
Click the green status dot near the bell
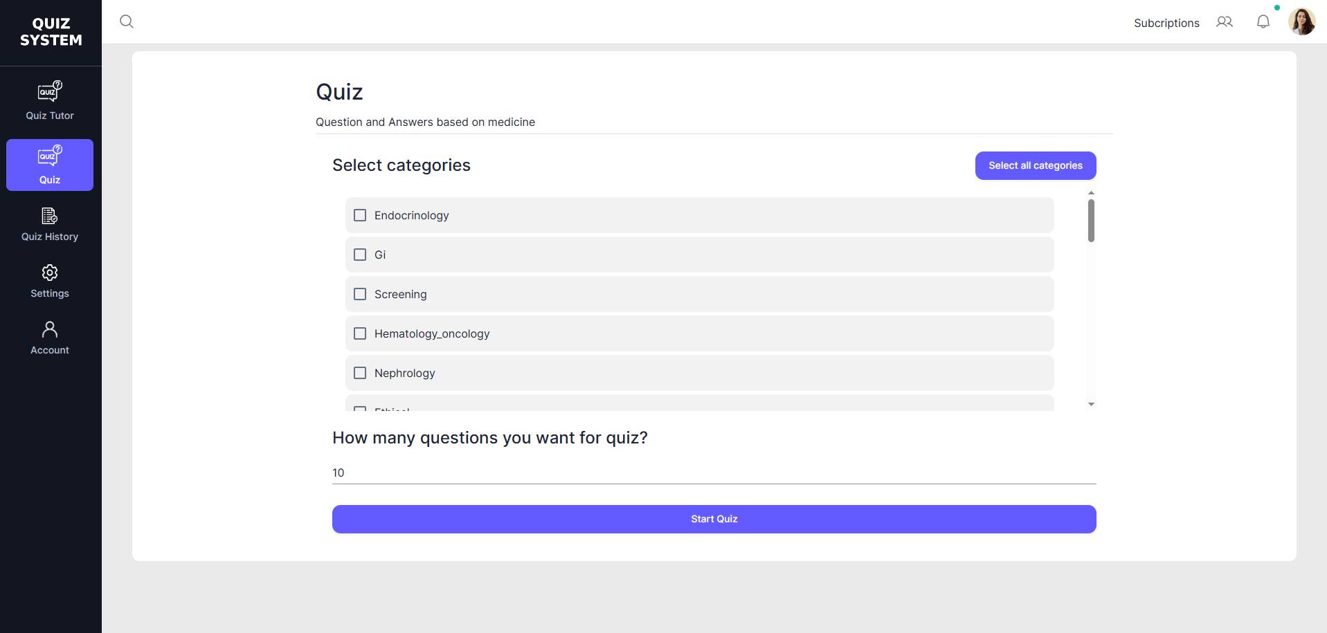[1277, 8]
